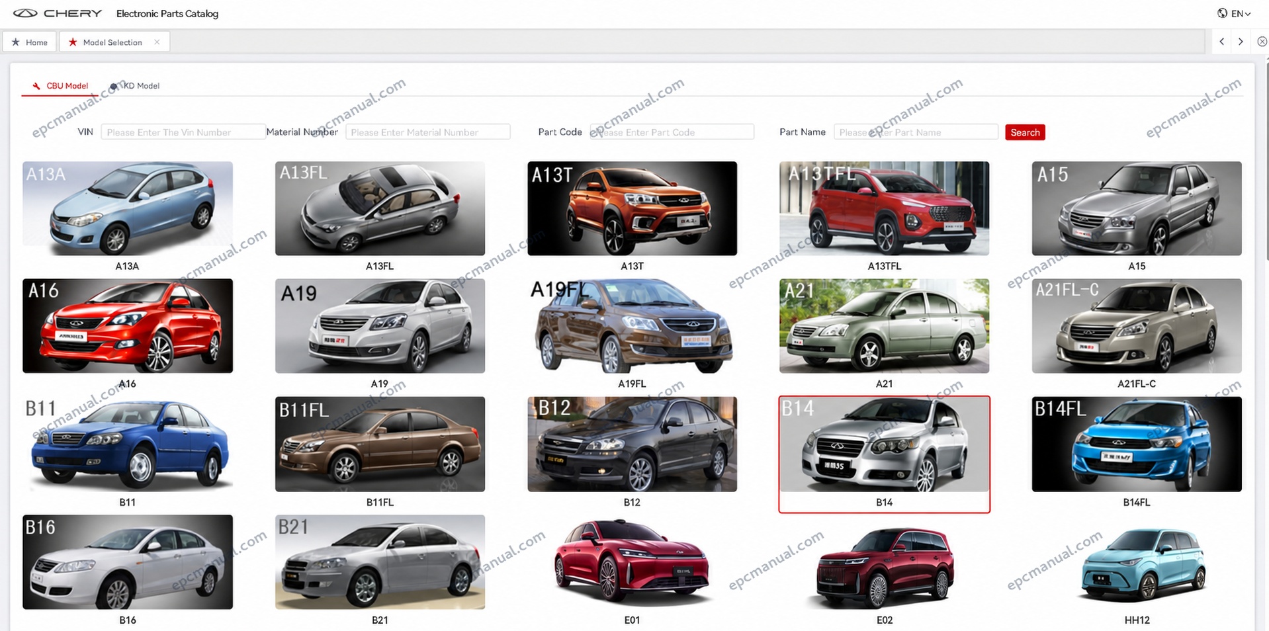Image resolution: width=1269 pixels, height=631 pixels.
Task: Click the star icon on Home tab
Action: [16, 42]
